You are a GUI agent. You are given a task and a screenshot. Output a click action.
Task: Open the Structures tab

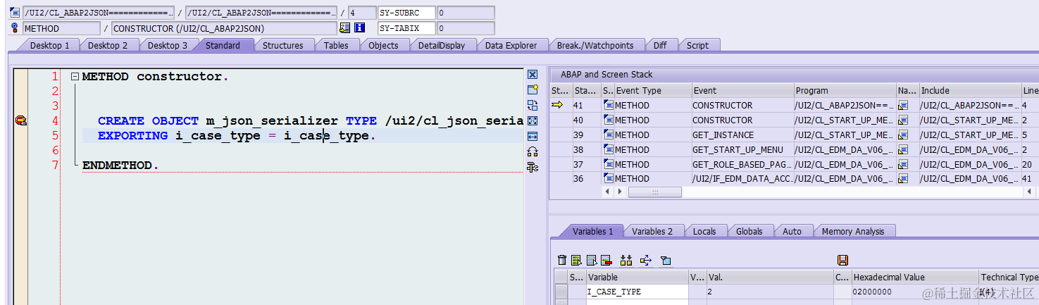(x=282, y=45)
